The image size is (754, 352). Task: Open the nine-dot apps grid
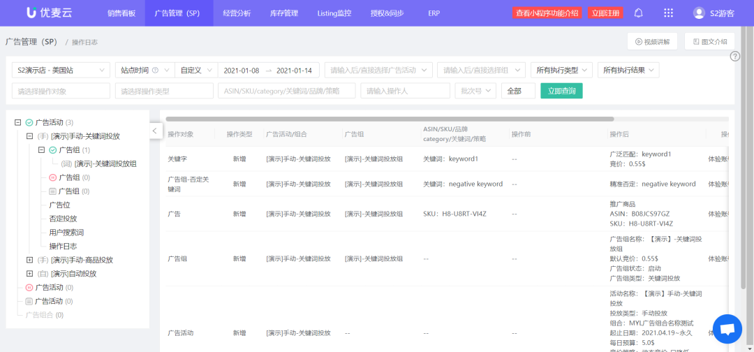pyautogui.click(x=668, y=13)
